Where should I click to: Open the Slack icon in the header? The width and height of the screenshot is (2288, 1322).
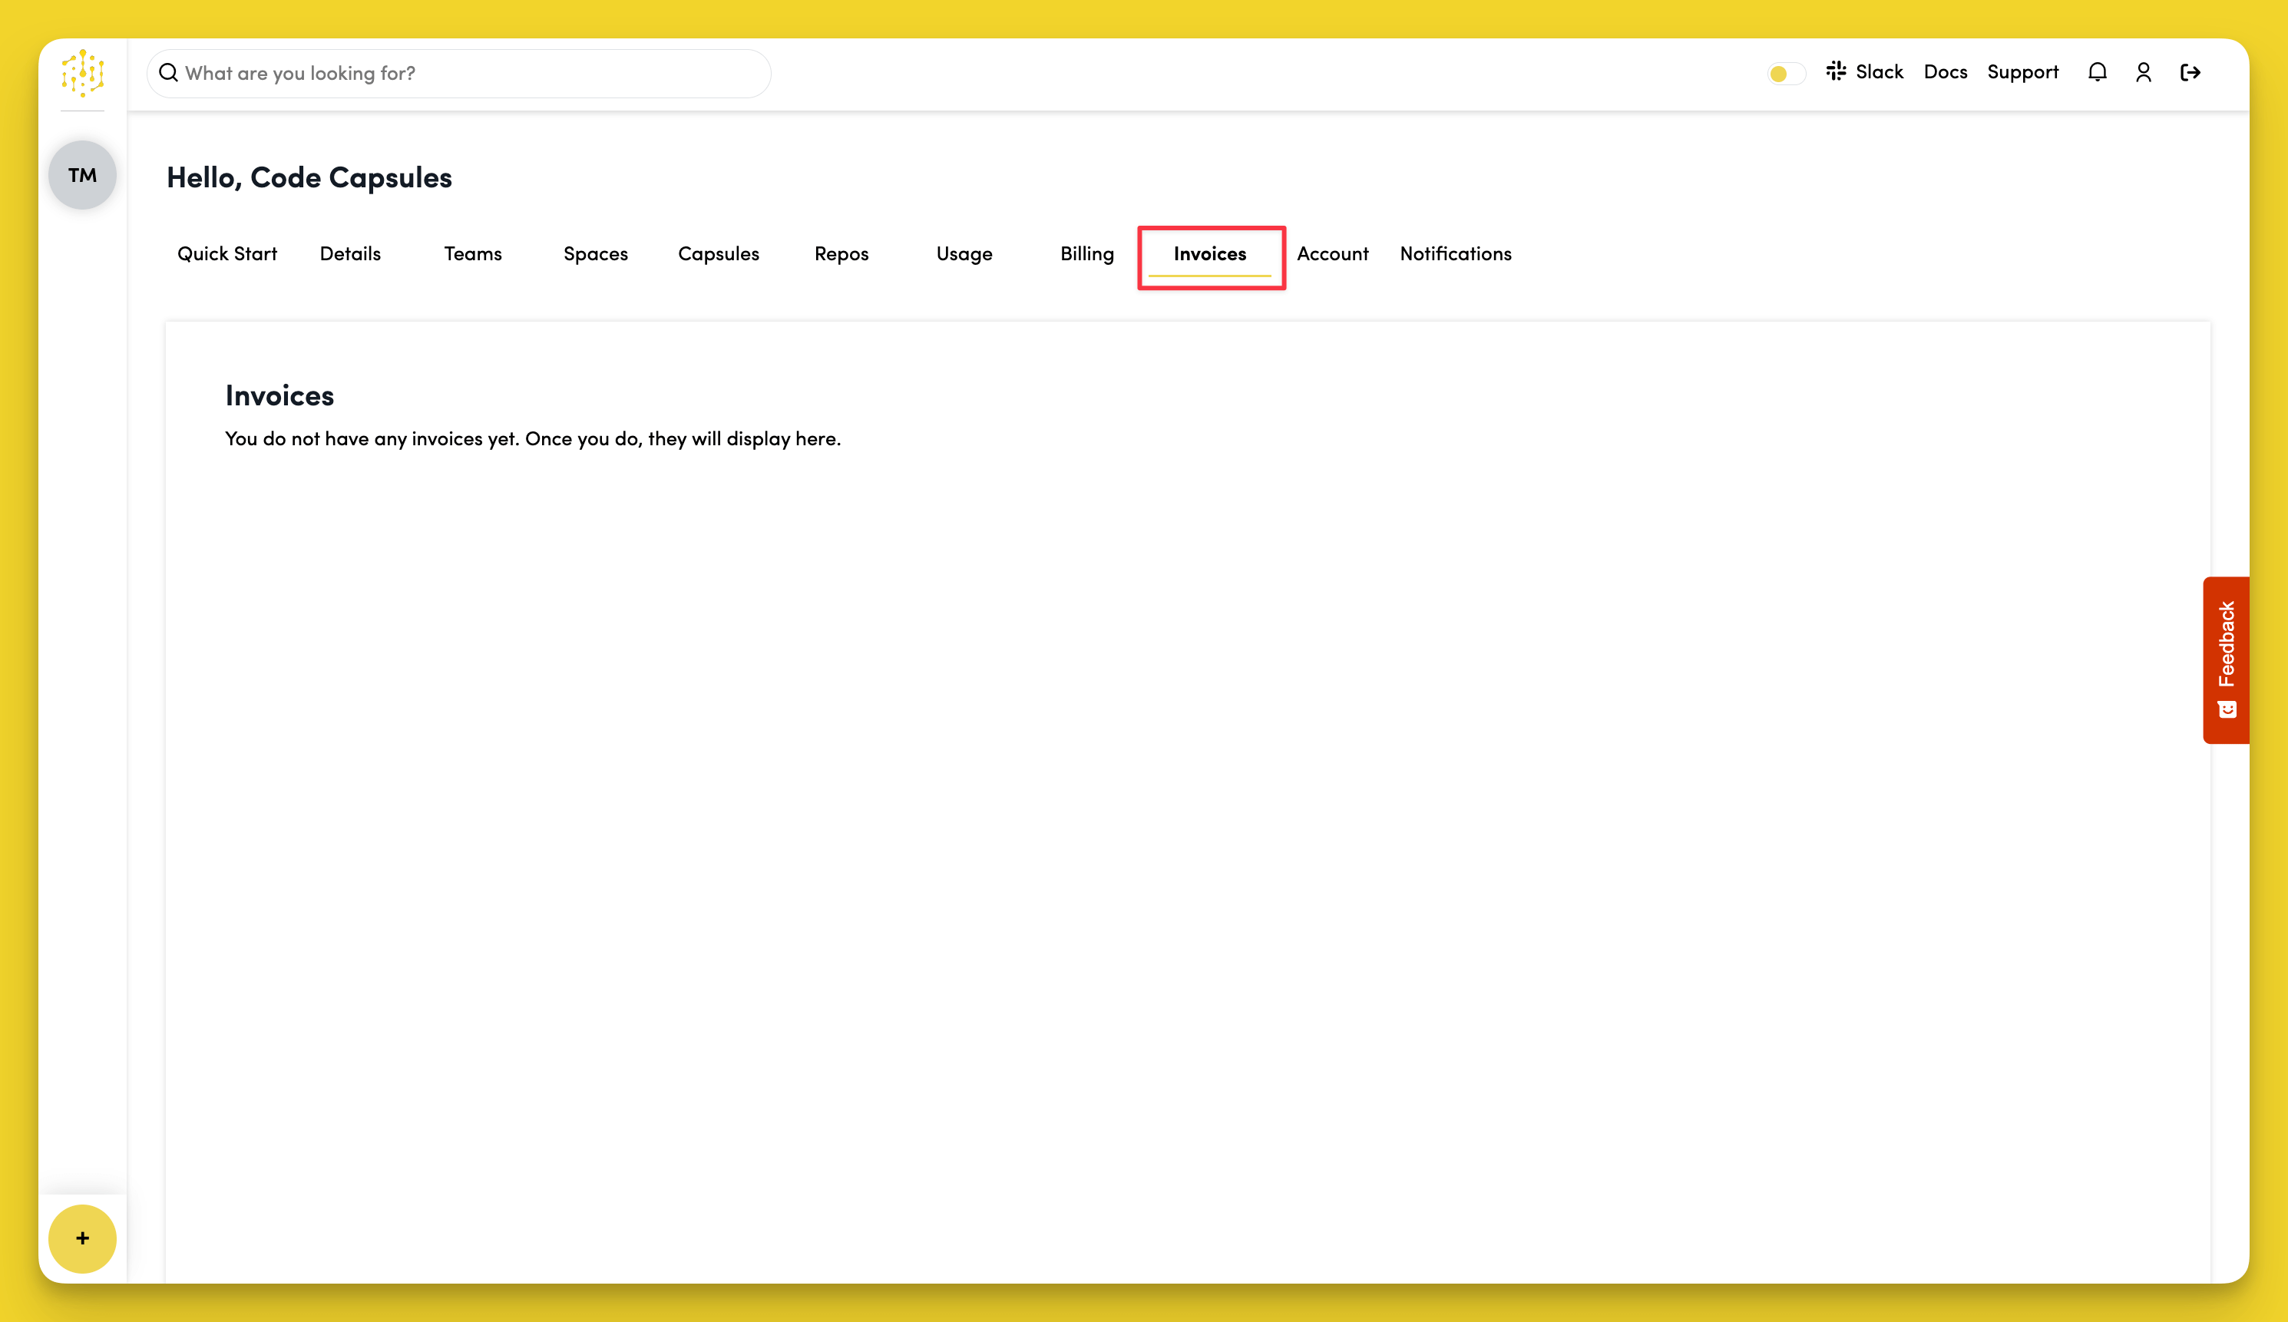pyautogui.click(x=1836, y=71)
